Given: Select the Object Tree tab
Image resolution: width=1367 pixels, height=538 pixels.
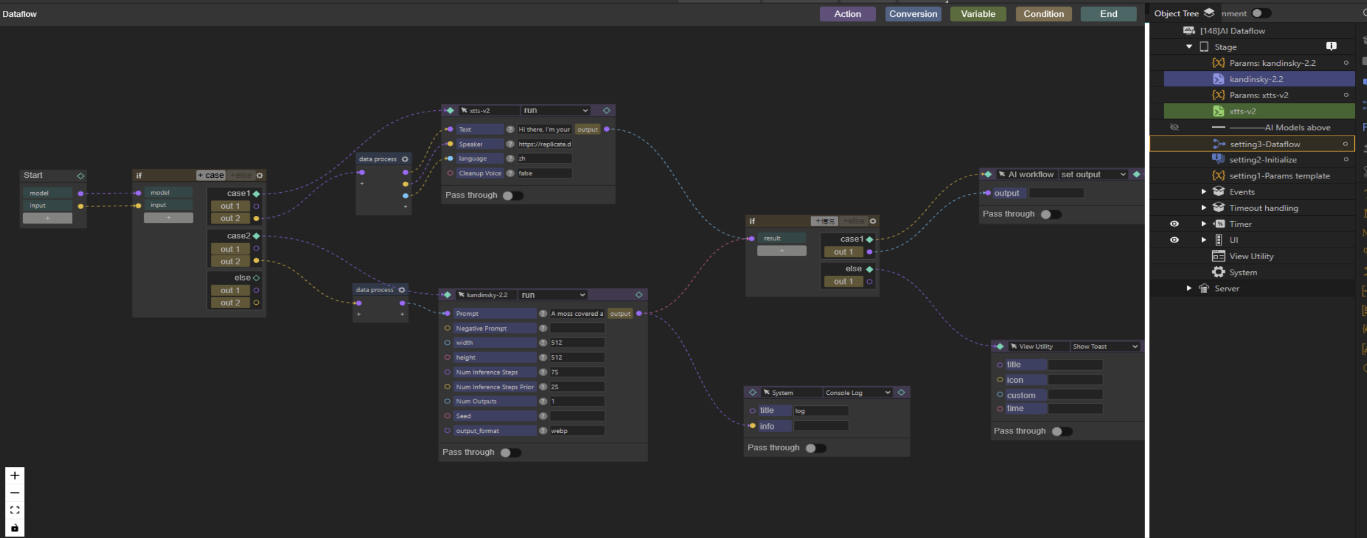Looking at the screenshot, I should (x=1176, y=13).
